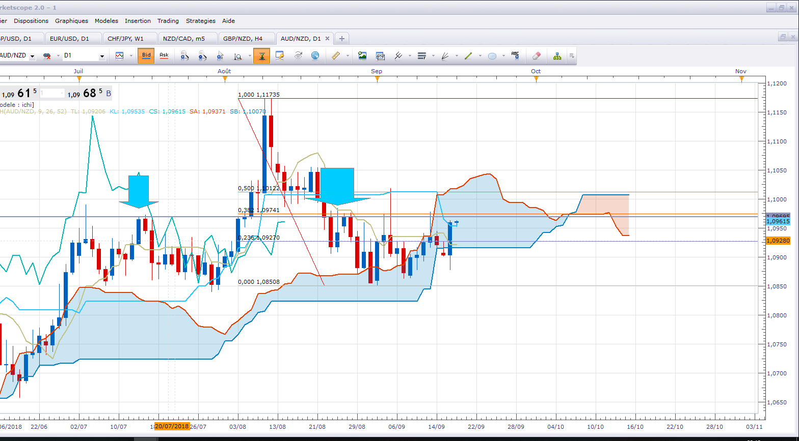Image resolution: width=799 pixels, height=441 pixels.
Task: Toggle the Bid price button
Action: pos(146,56)
